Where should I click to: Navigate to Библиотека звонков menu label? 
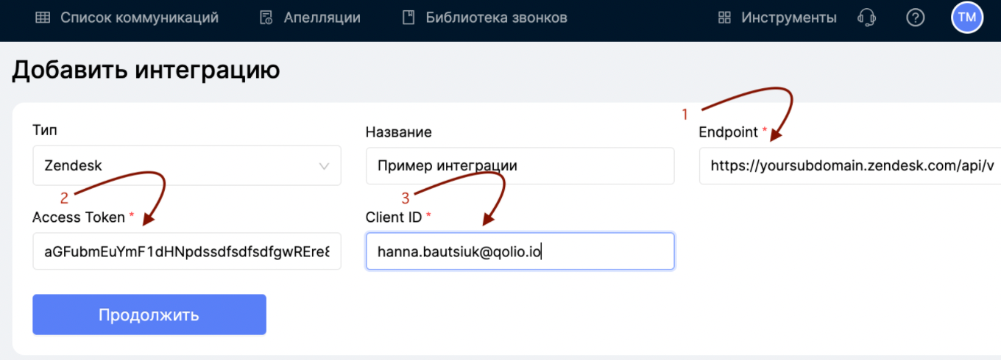tap(496, 18)
